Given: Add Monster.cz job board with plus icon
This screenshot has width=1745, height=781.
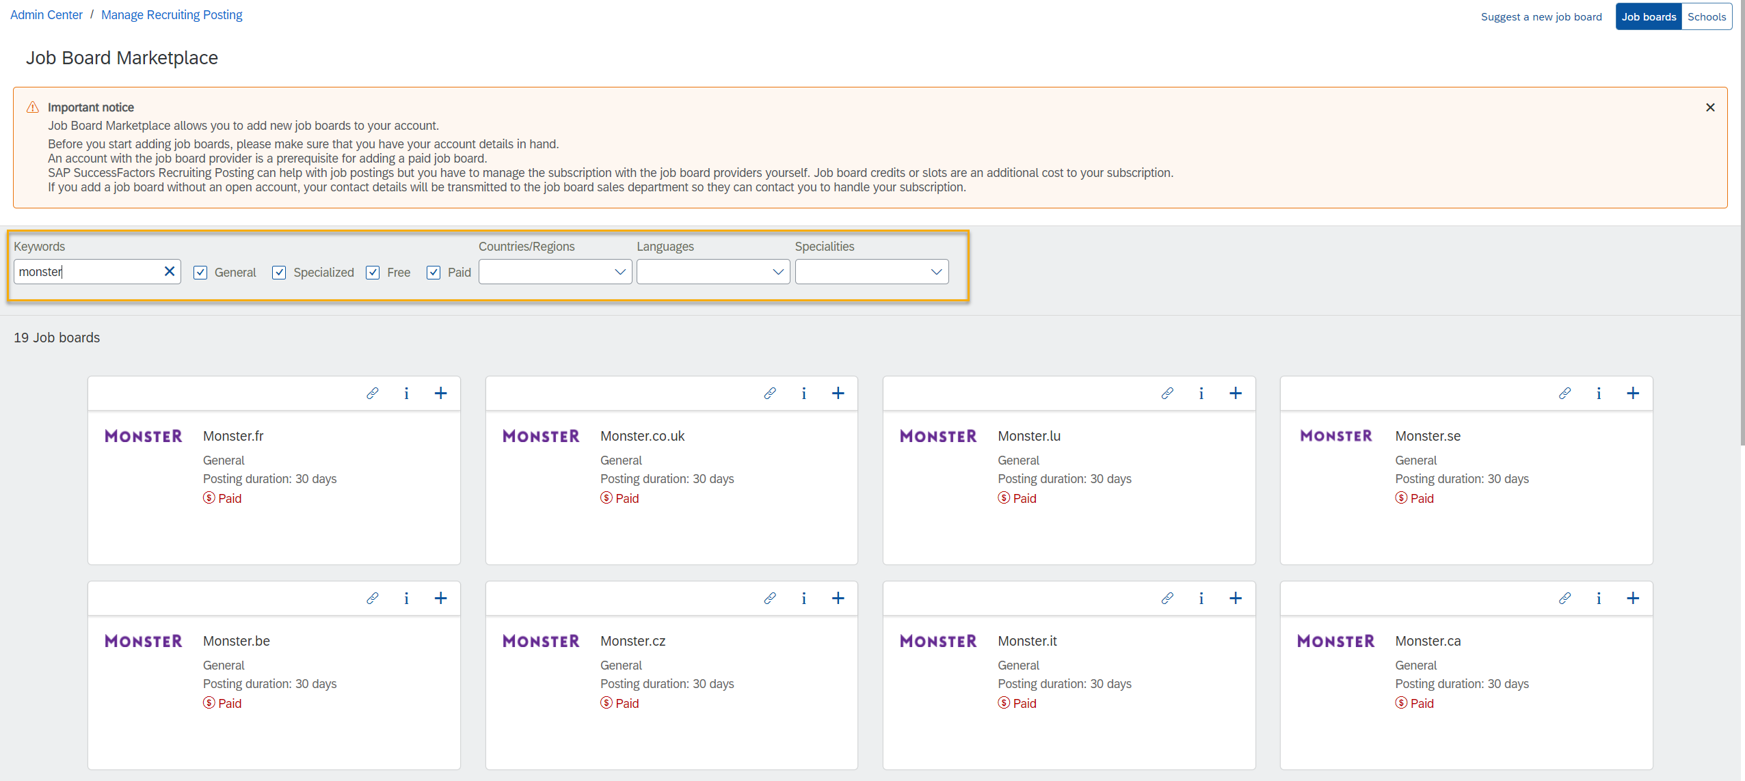Looking at the screenshot, I should pyautogui.click(x=838, y=598).
